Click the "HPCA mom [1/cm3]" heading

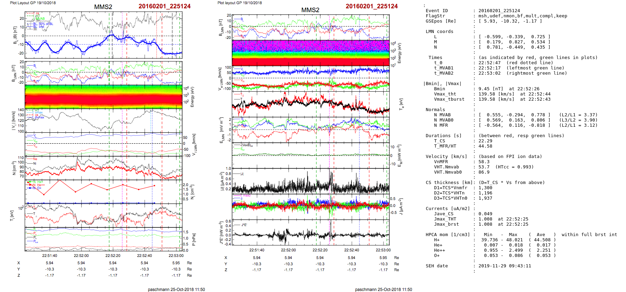coord(448,235)
